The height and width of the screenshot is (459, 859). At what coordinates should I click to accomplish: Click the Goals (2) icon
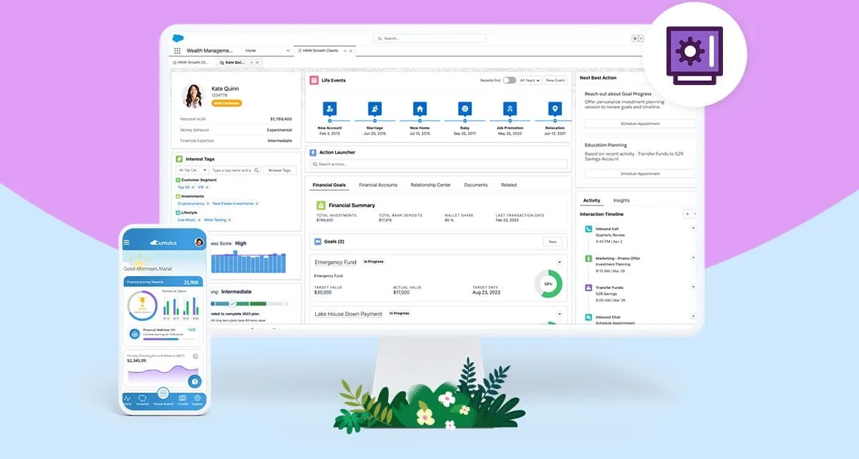click(x=318, y=242)
